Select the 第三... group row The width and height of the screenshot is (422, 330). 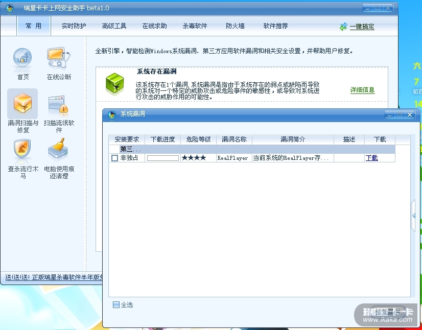pyautogui.click(x=252, y=149)
